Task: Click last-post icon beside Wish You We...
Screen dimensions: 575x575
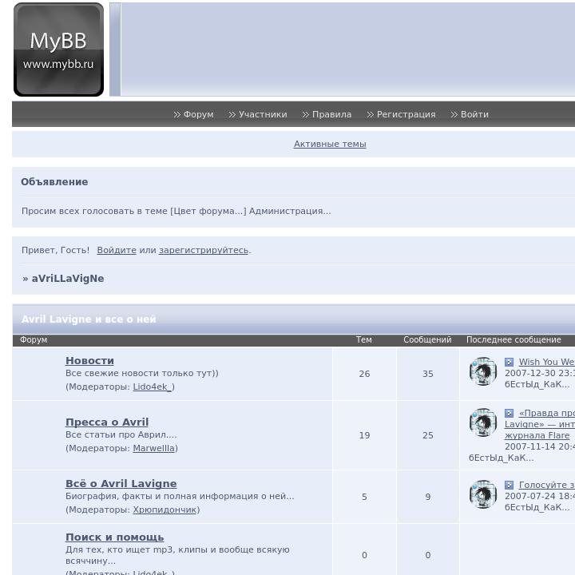Action: point(509,362)
